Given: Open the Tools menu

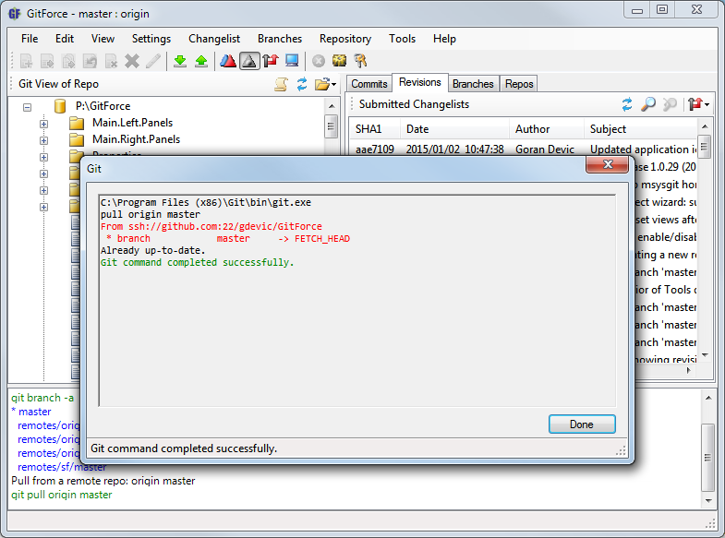Looking at the screenshot, I should (x=402, y=39).
